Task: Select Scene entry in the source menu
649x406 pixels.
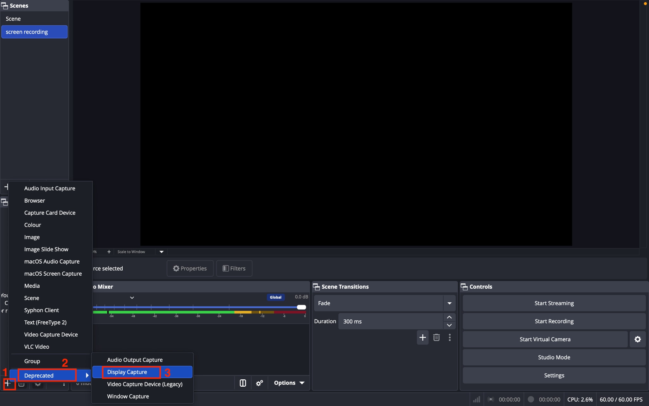Action: coord(32,298)
